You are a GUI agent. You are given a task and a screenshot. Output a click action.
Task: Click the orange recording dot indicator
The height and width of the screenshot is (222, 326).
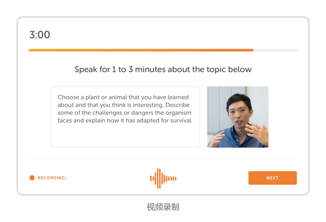[x=32, y=178]
